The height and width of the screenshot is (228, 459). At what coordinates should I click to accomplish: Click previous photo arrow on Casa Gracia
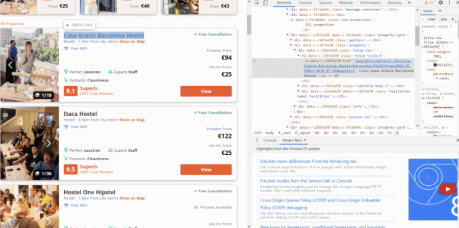[x=10, y=65]
